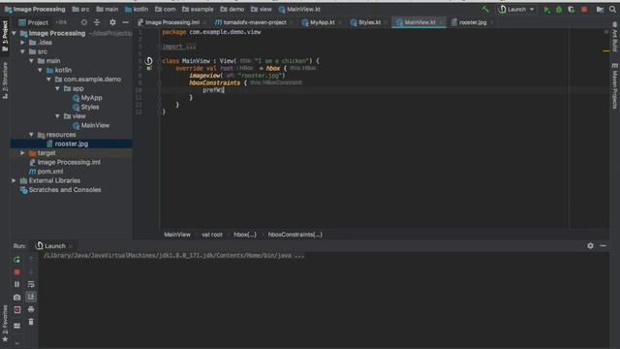Screen dimensions: 620x349
Task: Open Project panel settings gear
Action: coord(112,22)
